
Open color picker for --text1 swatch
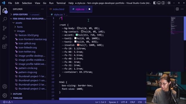click(75, 38)
